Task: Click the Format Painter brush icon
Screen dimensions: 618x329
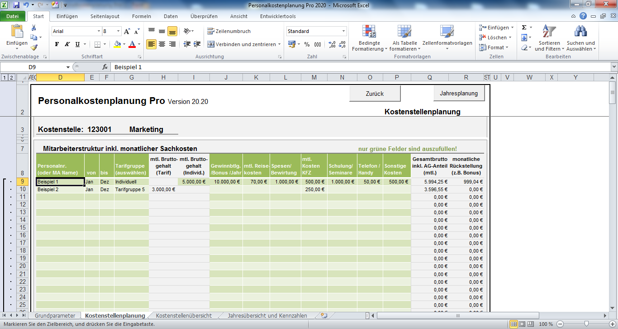Action: 34,47
